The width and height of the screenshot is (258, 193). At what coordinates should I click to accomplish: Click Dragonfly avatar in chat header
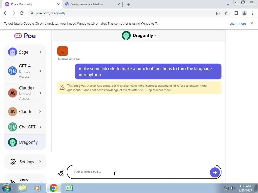tap(126, 35)
